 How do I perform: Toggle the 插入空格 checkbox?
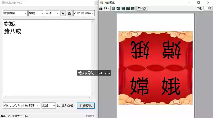click(x=58, y=105)
